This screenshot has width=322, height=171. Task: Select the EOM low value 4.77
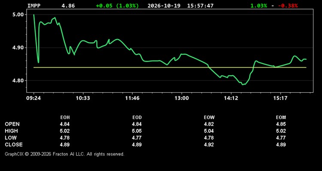point(281,138)
